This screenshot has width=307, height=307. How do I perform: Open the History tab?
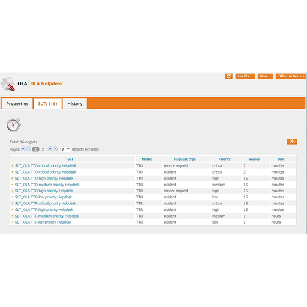[75, 104]
